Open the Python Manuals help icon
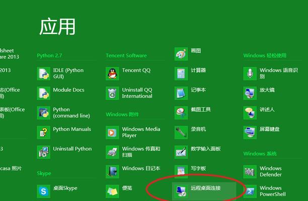 point(43,132)
